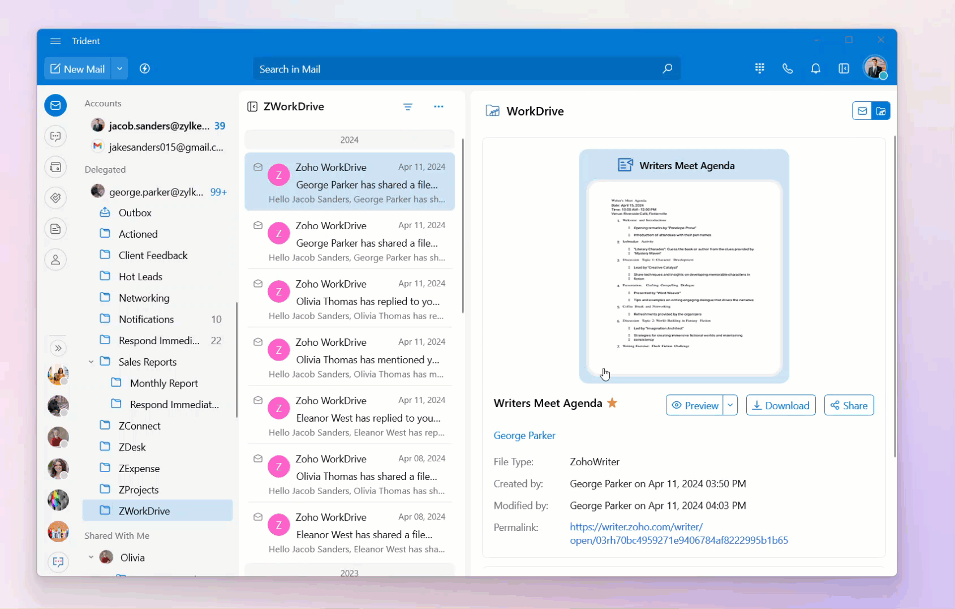
Task: Select george.parker delegated account
Action: point(158,192)
